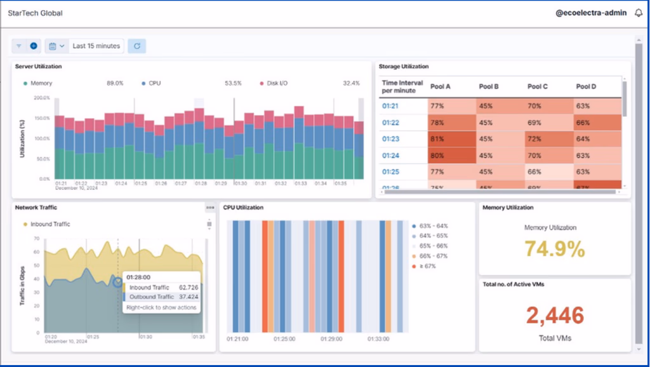
Task: Click the Network Traffic panel title
Action: coord(36,208)
